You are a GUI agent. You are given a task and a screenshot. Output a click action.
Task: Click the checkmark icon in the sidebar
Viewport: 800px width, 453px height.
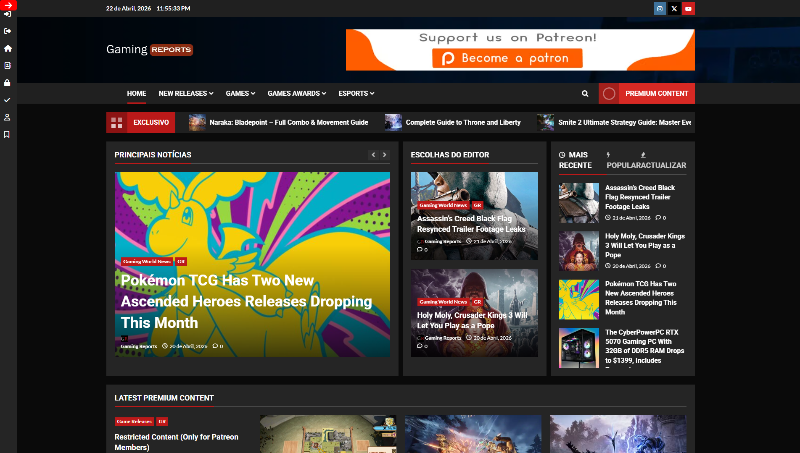7,100
